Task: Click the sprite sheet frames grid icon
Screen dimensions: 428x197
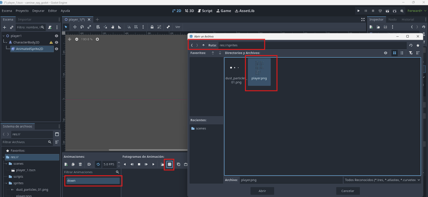Action: click(x=169, y=164)
